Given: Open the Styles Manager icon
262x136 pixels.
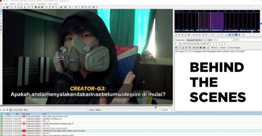Looking at the screenshot, I should 47,7.
